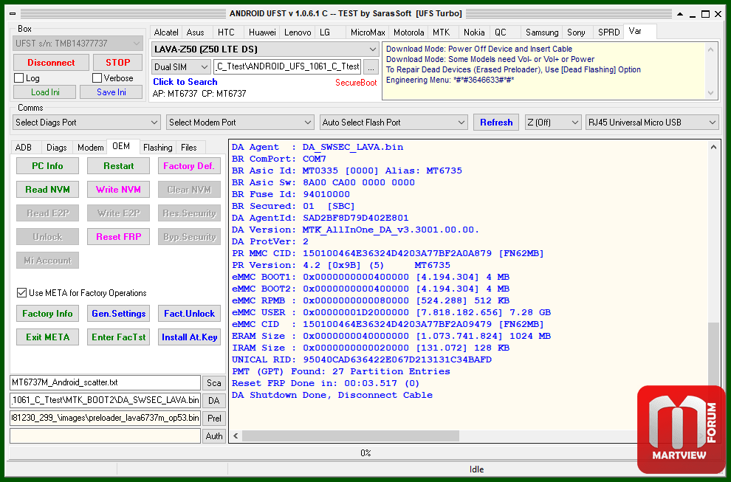Open the Dual SIM dropdown
The height and width of the screenshot is (482, 731).
[x=181, y=67]
